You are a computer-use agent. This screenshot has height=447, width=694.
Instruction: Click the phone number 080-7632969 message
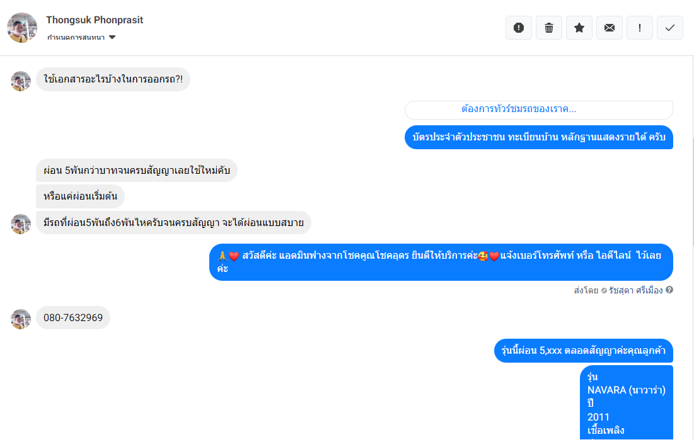(x=73, y=317)
